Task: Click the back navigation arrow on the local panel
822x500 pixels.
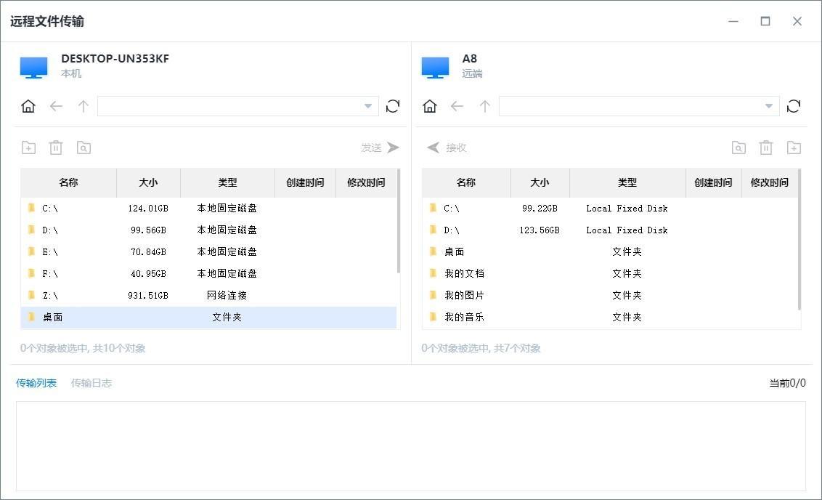Action: tap(56, 105)
